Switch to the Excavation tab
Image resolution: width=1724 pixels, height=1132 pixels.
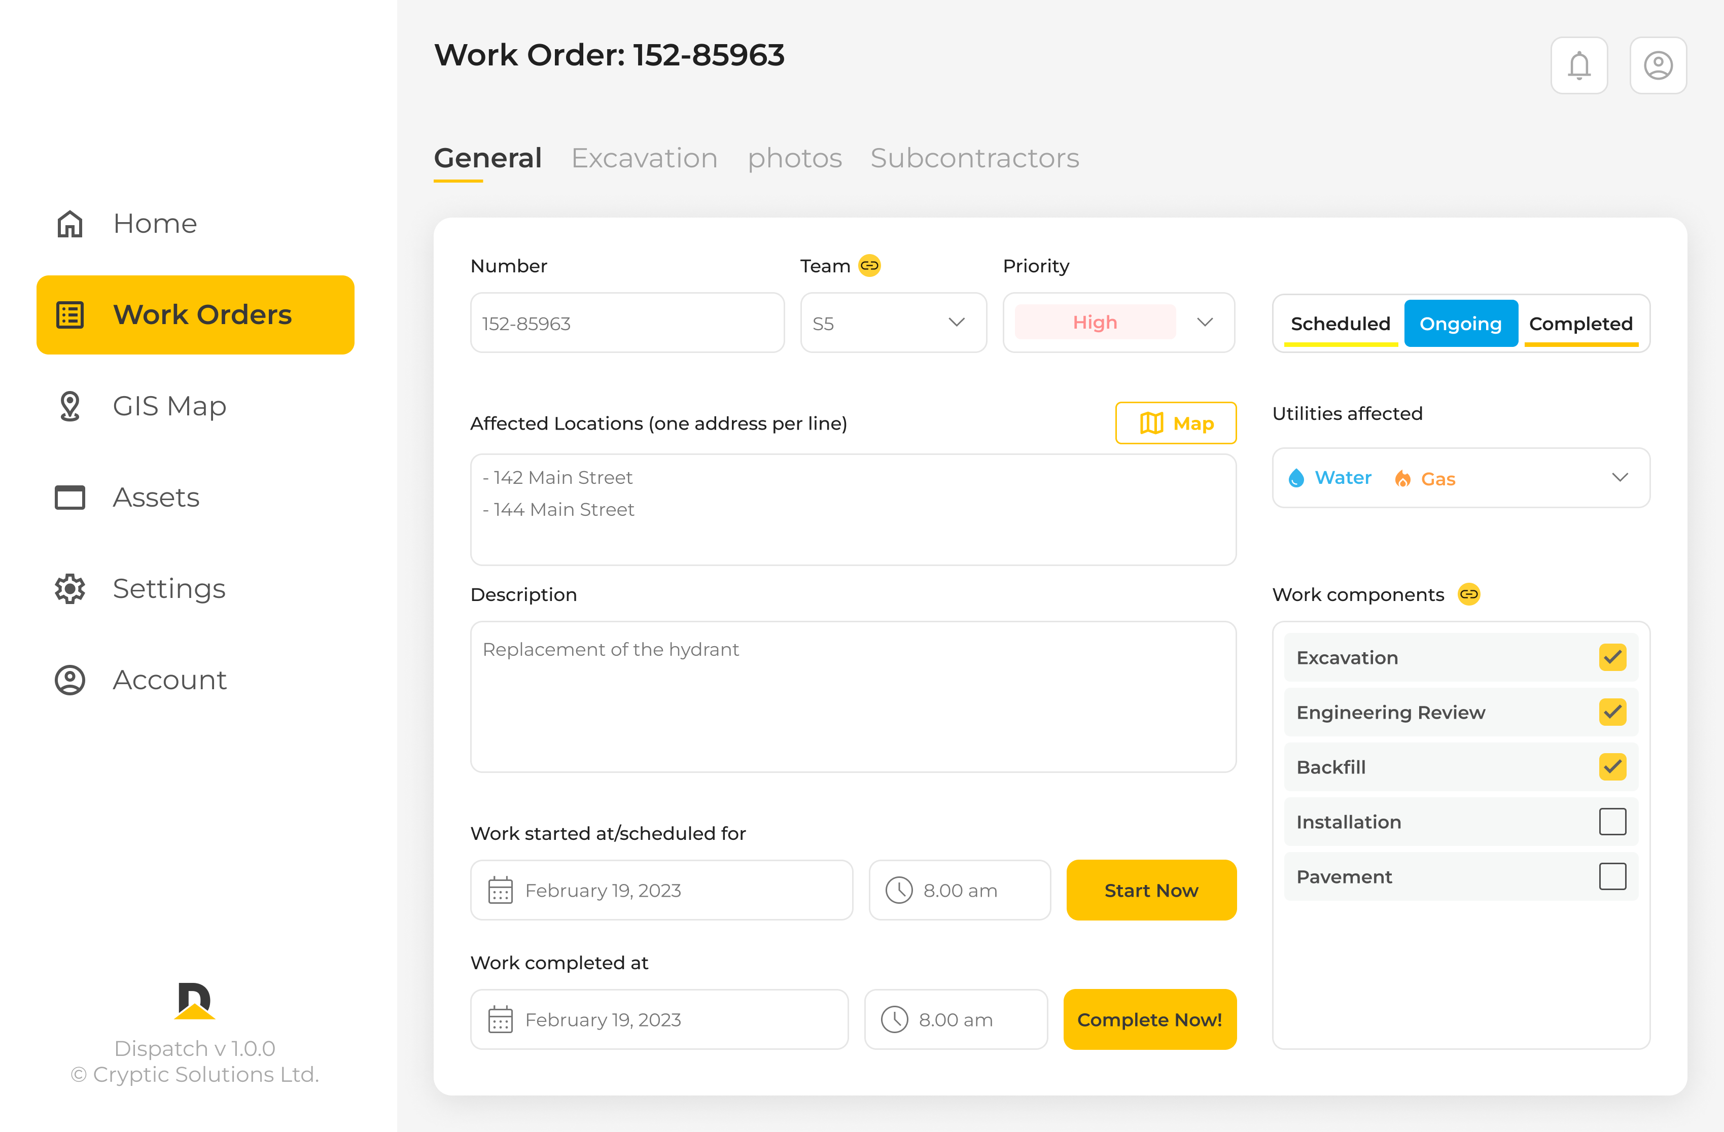[x=644, y=158]
